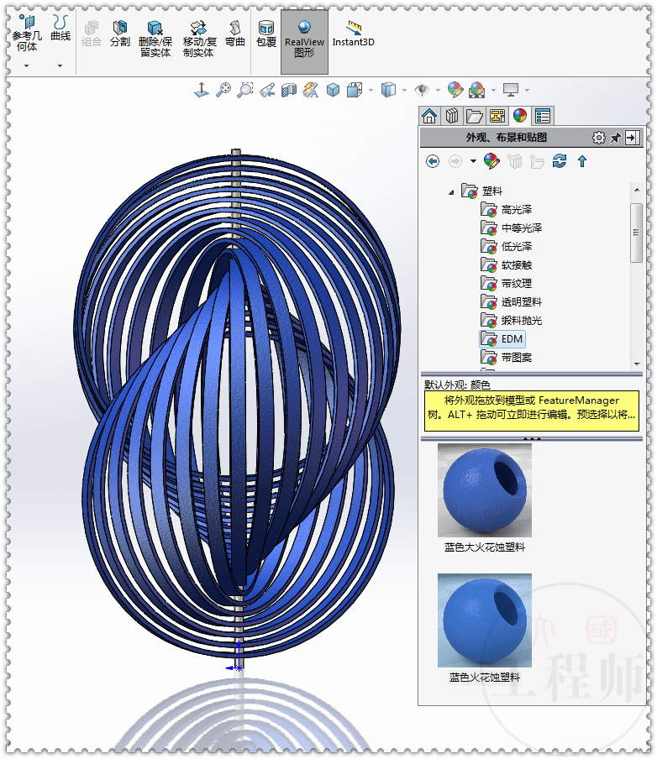The height and width of the screenshot is (759, 657).
Task: Select the Combine (组合) tool
Action: (91, 34)
